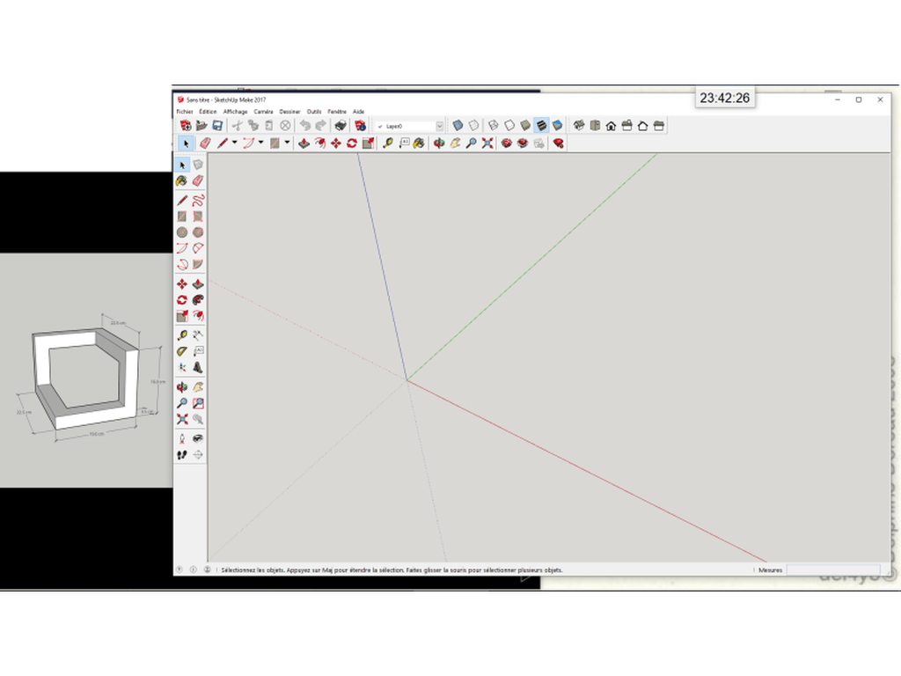Switch to Wireframe face style
This screenshot has width=901, height=676.
(x=494, y=125)
